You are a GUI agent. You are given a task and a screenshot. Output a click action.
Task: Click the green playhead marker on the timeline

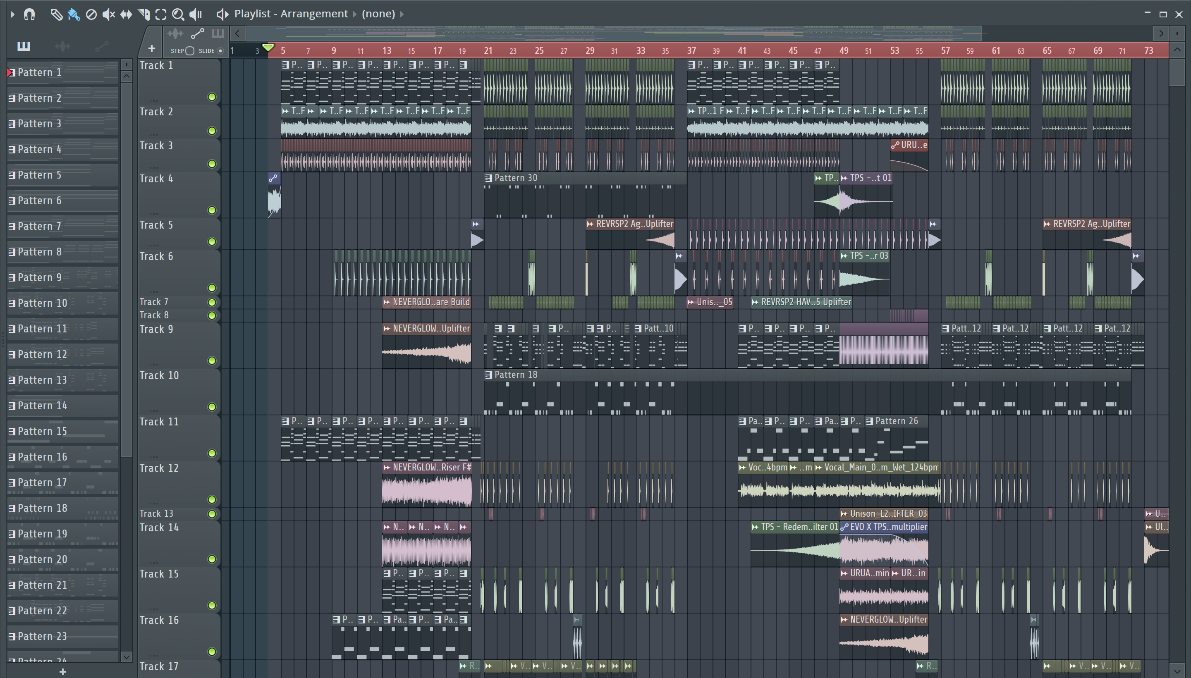[268, 48]
